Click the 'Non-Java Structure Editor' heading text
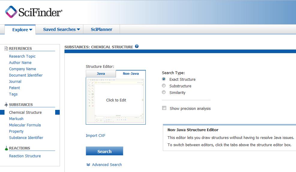296x172 pixels. (x=193, y=130)
